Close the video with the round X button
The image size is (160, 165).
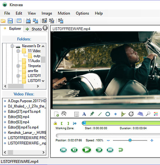pyautogui.click(x=45, y=28)
